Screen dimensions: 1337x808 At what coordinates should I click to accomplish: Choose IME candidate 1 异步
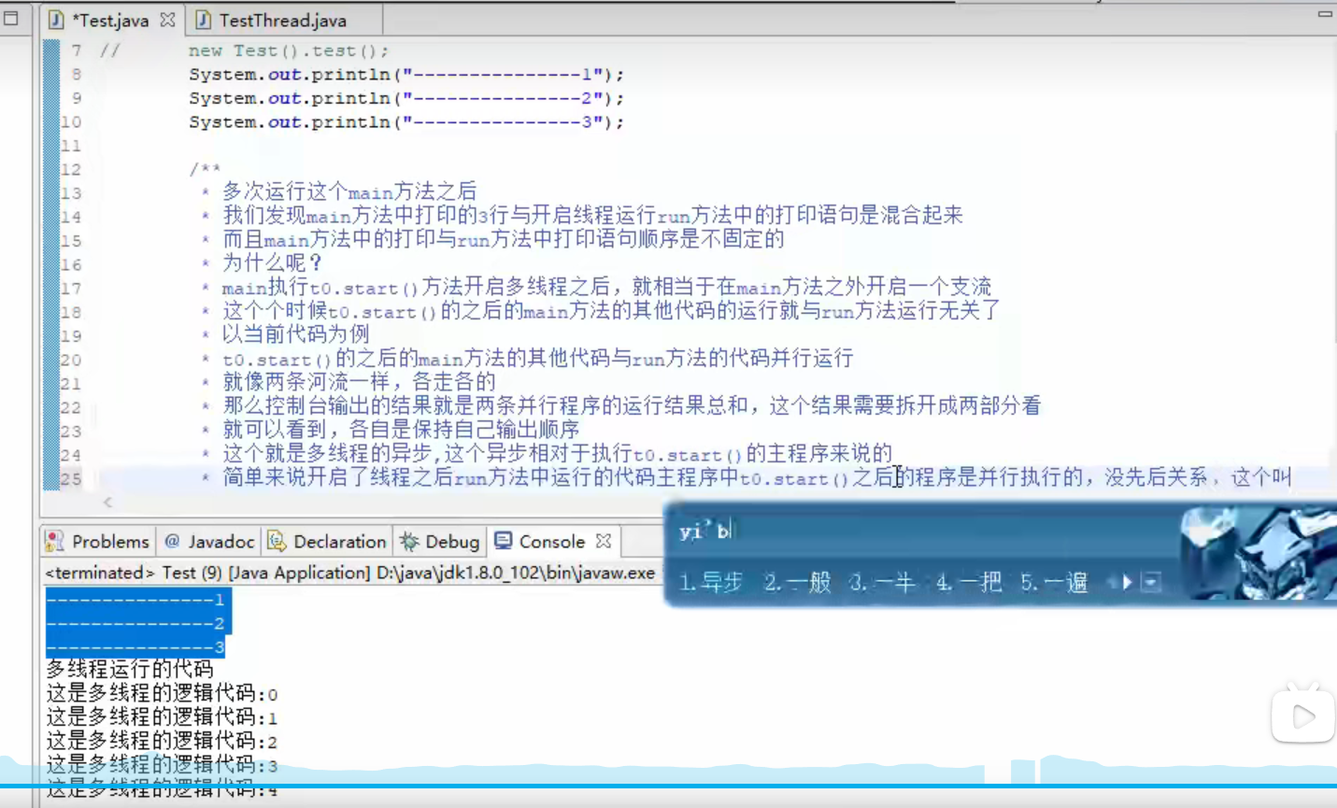710,583
